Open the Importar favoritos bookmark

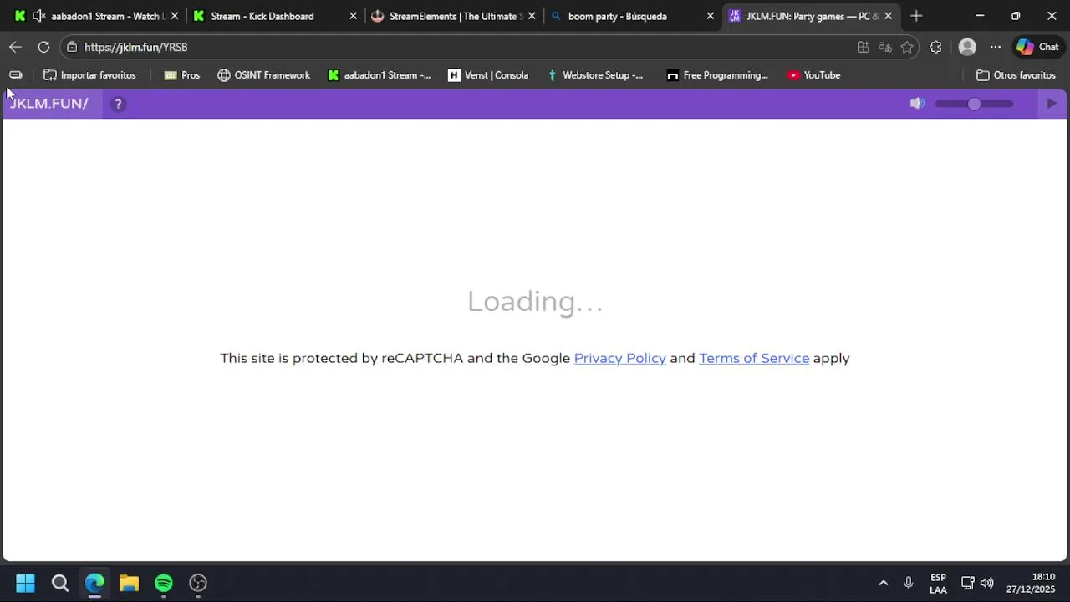coord(89,75)
